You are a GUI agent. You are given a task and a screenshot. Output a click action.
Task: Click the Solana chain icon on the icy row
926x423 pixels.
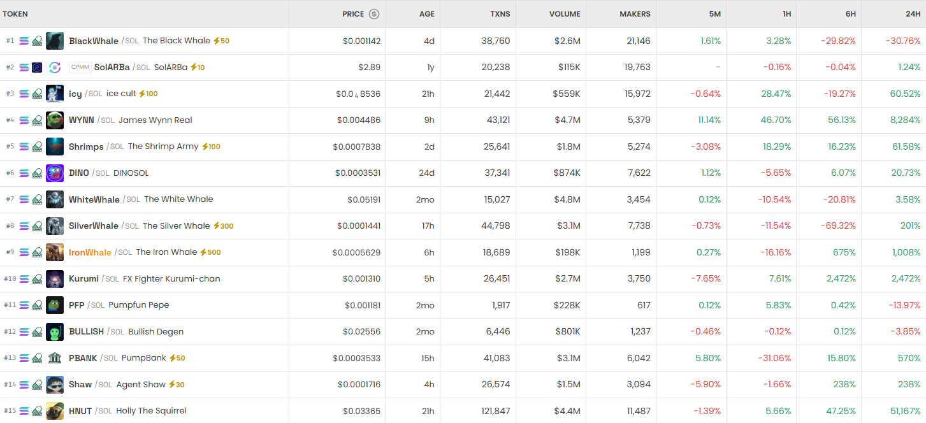pyautogui.click(x=24, y=94)
